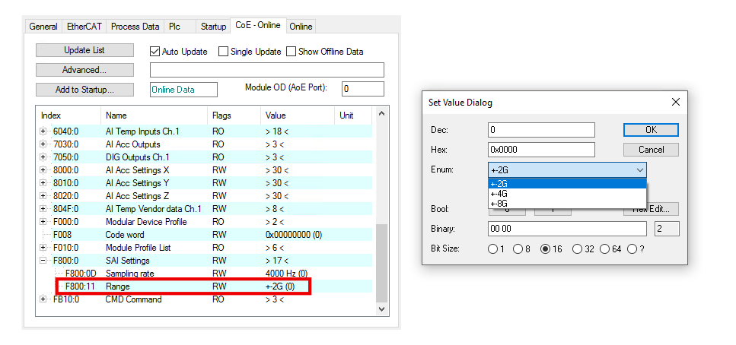Expand the 7030:0 AI Acc Outputs node
Screen dimensions: 736x345
(43, 144)
